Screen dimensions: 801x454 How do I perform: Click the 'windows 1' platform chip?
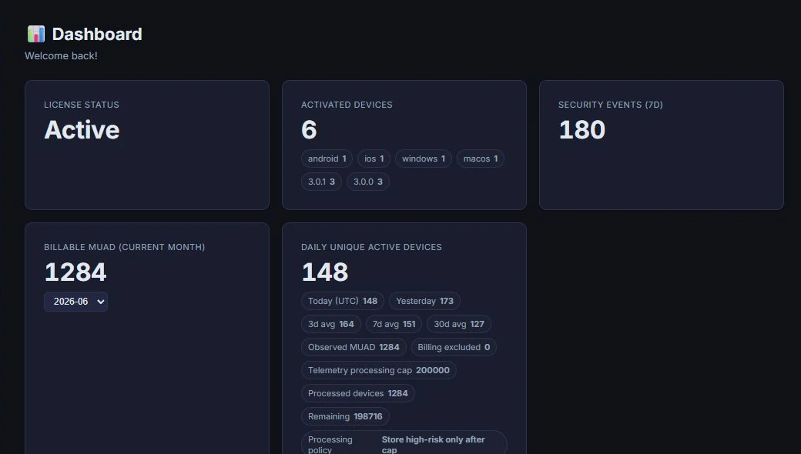pyautogui.click(x=424, y=159)
